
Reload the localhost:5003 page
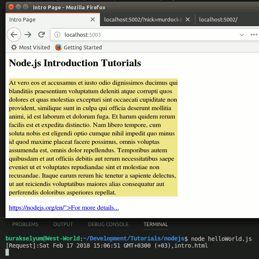pos(41,35)
